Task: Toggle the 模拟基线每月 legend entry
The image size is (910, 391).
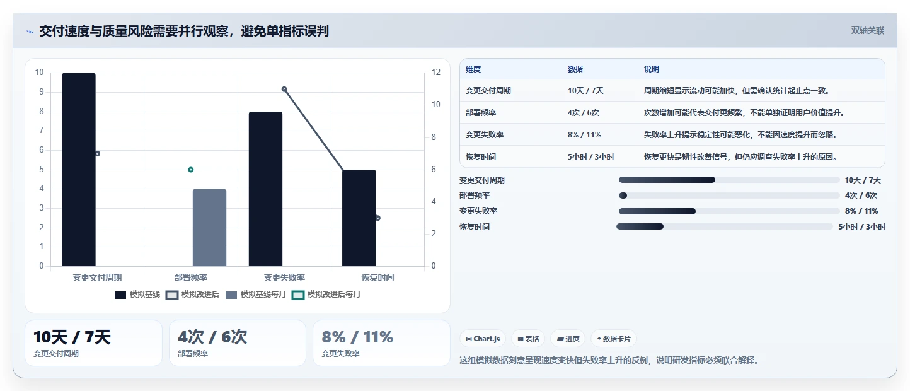Action: pos(256,295)
